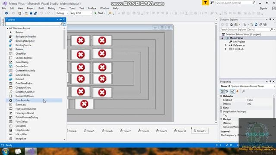Select the Enabled False property value
Image resolution: width=276 pixels, height=155 pixels.
250,100
